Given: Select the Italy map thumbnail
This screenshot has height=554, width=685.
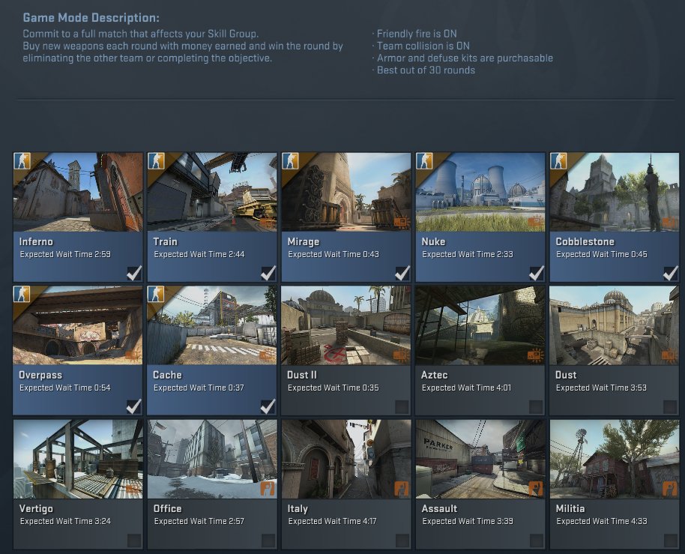Looking at the screenshot, I should click(346, 459).
